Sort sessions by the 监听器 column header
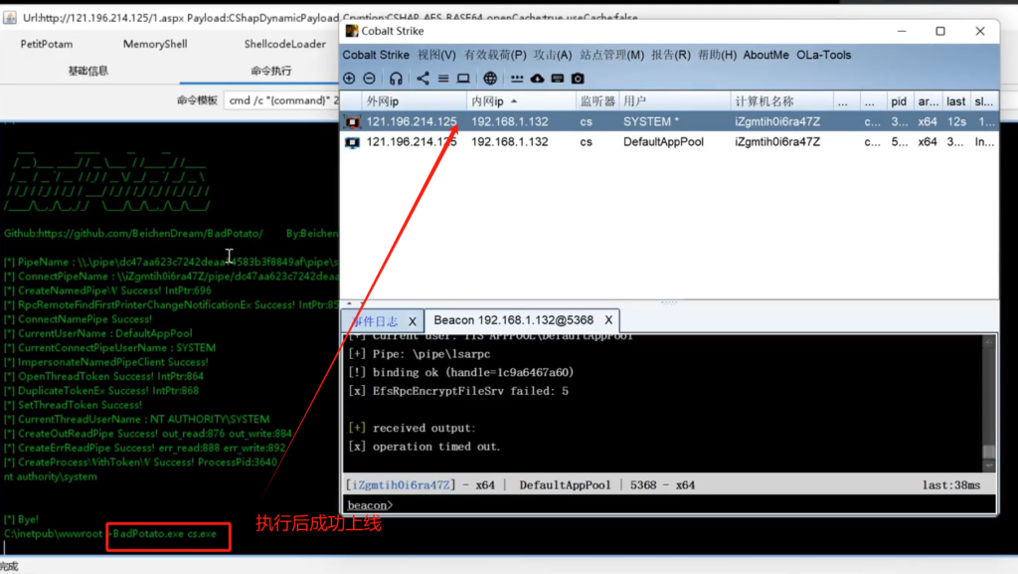This screenshot has width=1018, height=574. pos(597,101)
